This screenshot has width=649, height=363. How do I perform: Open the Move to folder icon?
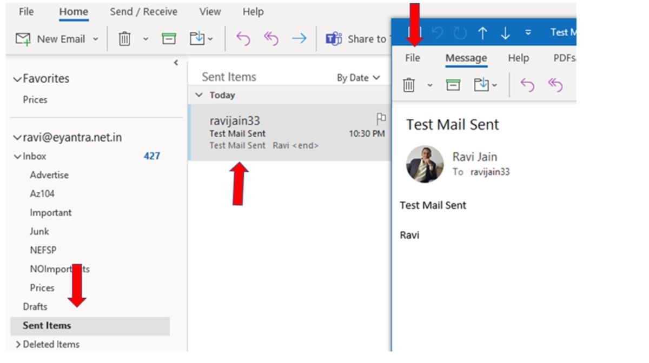click(x=198, y=38)
